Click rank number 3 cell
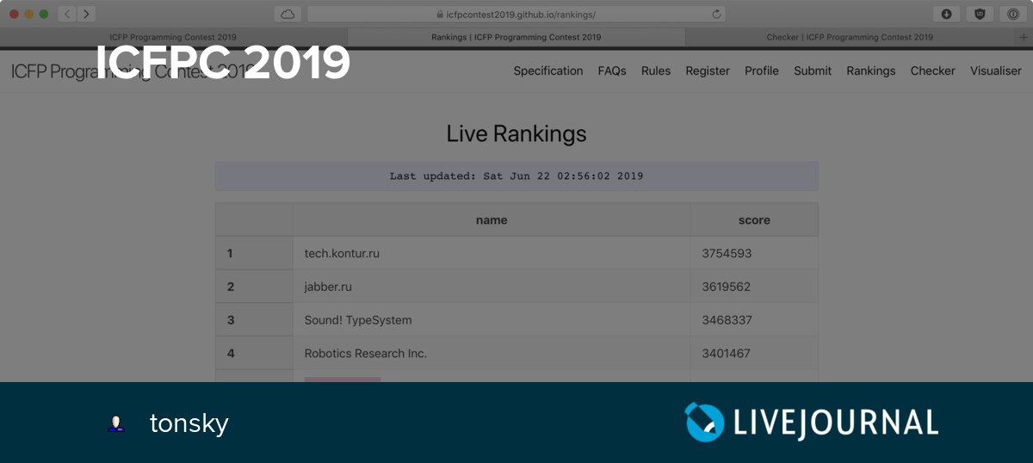Image resolution: width=1033 pixels, height=463 pixels. (x=254, y=319)
